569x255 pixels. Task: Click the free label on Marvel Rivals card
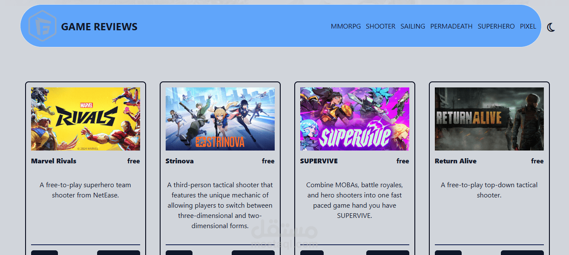(x=134, y=161)
